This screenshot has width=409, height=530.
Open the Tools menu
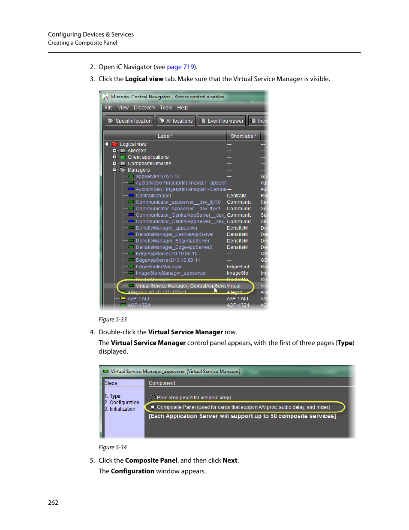(x=166, y=108)
